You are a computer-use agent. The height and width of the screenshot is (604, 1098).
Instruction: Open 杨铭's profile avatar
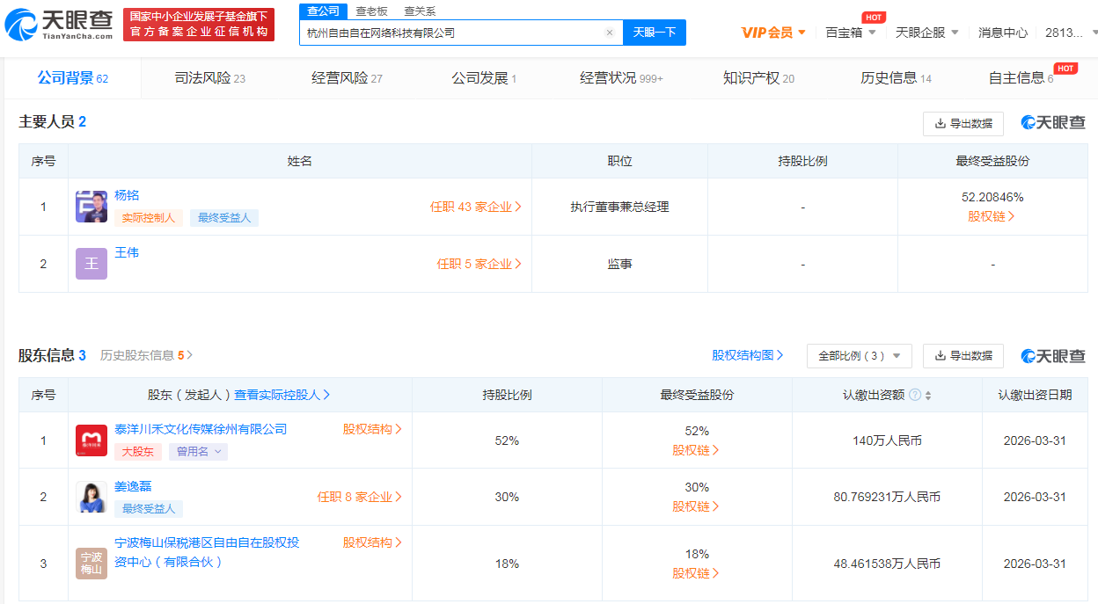click(91, 207)
